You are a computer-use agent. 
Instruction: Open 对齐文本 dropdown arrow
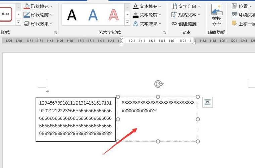199,15
